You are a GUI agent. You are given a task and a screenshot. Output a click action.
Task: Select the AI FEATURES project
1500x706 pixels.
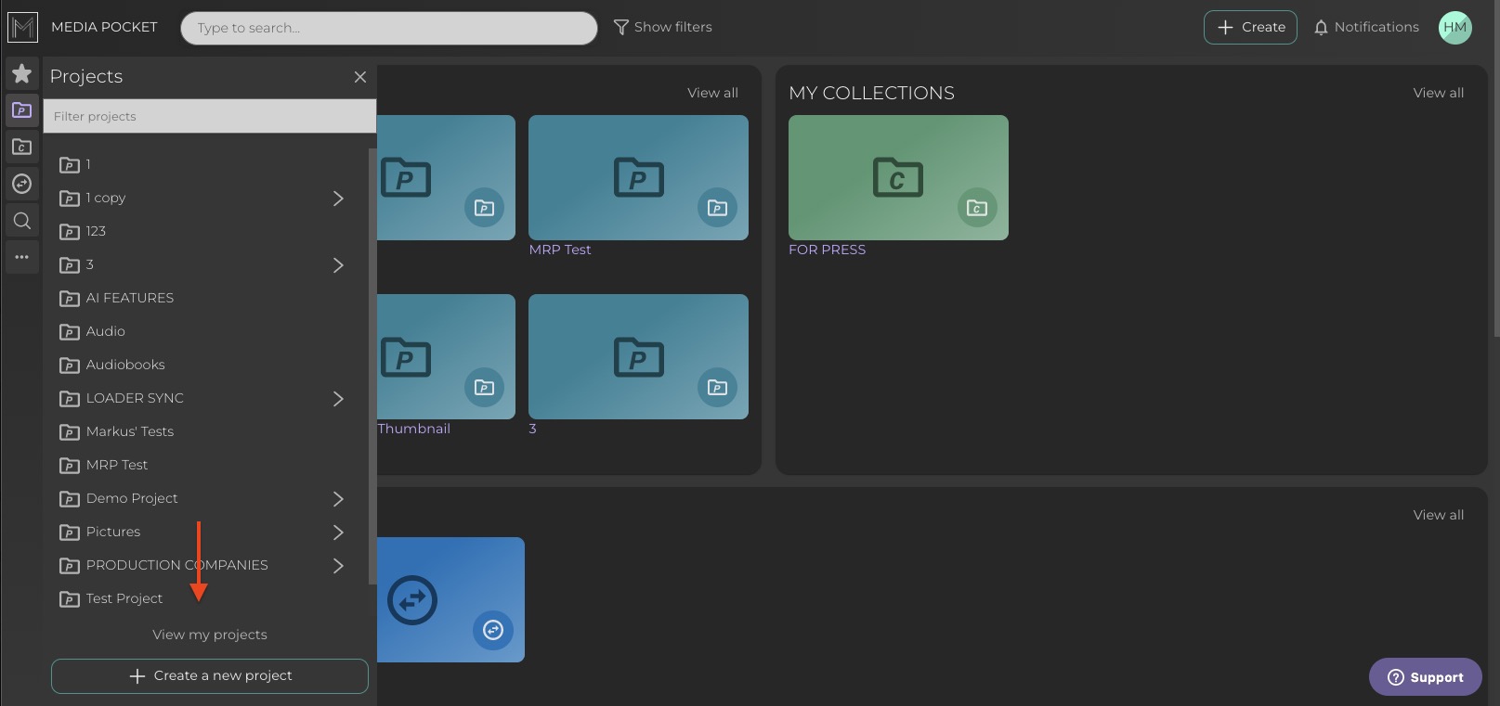coord(129,298)
